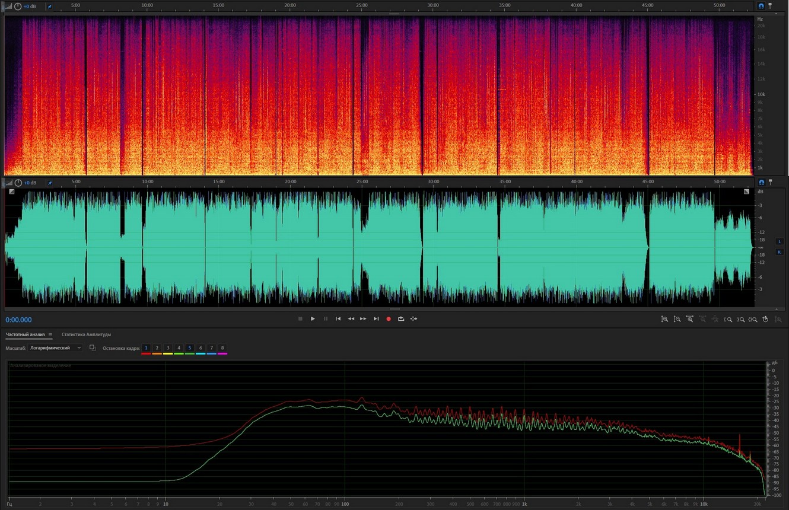This screenshot has width=789, height=510.
Task: Click Zoom In Amplitude icon
Action: coord(664,319)
